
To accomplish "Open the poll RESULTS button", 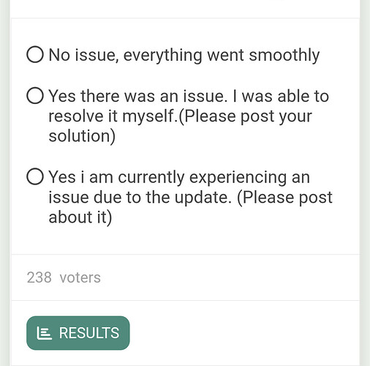I will (x=78, y=333).
